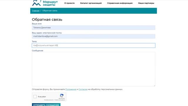Click inside the Сообщение text area
Screen dimensions: 188x106
(93, 69)
